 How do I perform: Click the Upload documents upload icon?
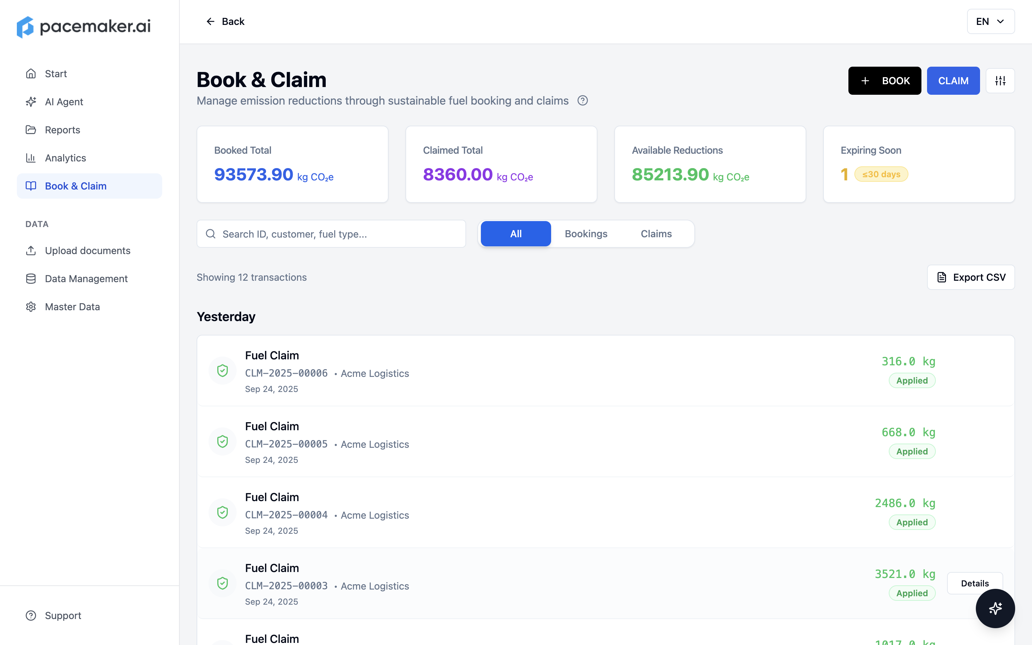pyautogui.click(x=31, y=251)
